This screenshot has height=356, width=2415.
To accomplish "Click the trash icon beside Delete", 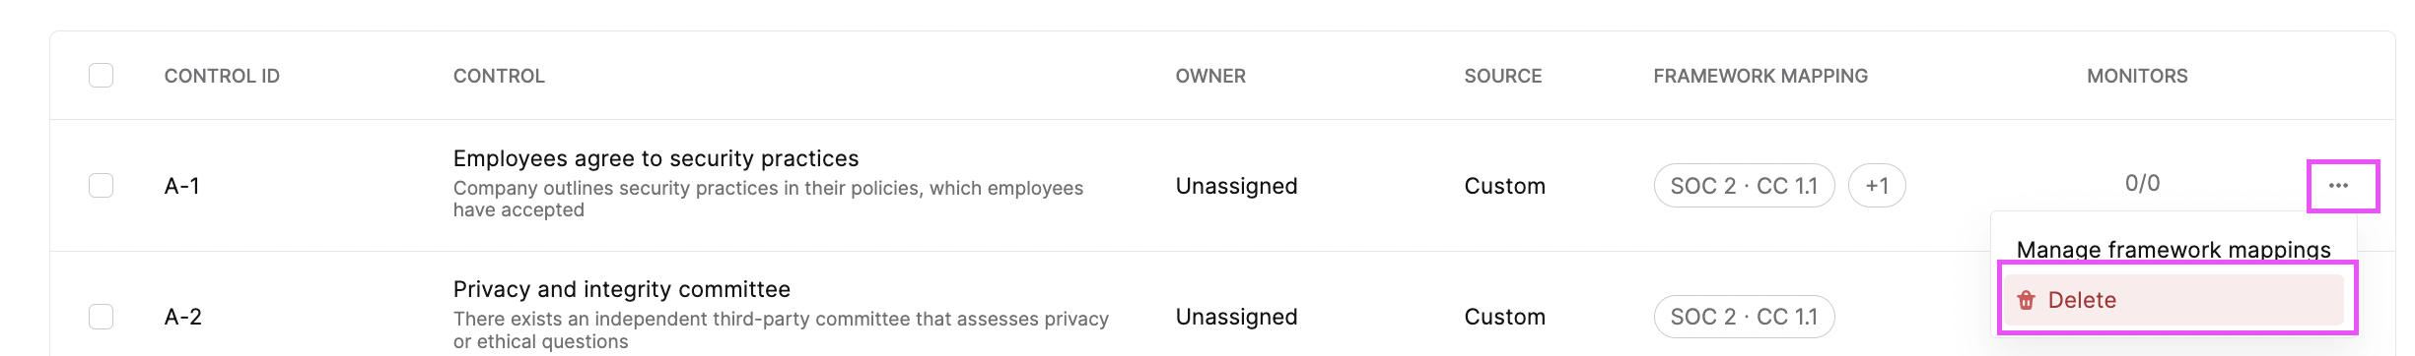I will (2026, 300).
